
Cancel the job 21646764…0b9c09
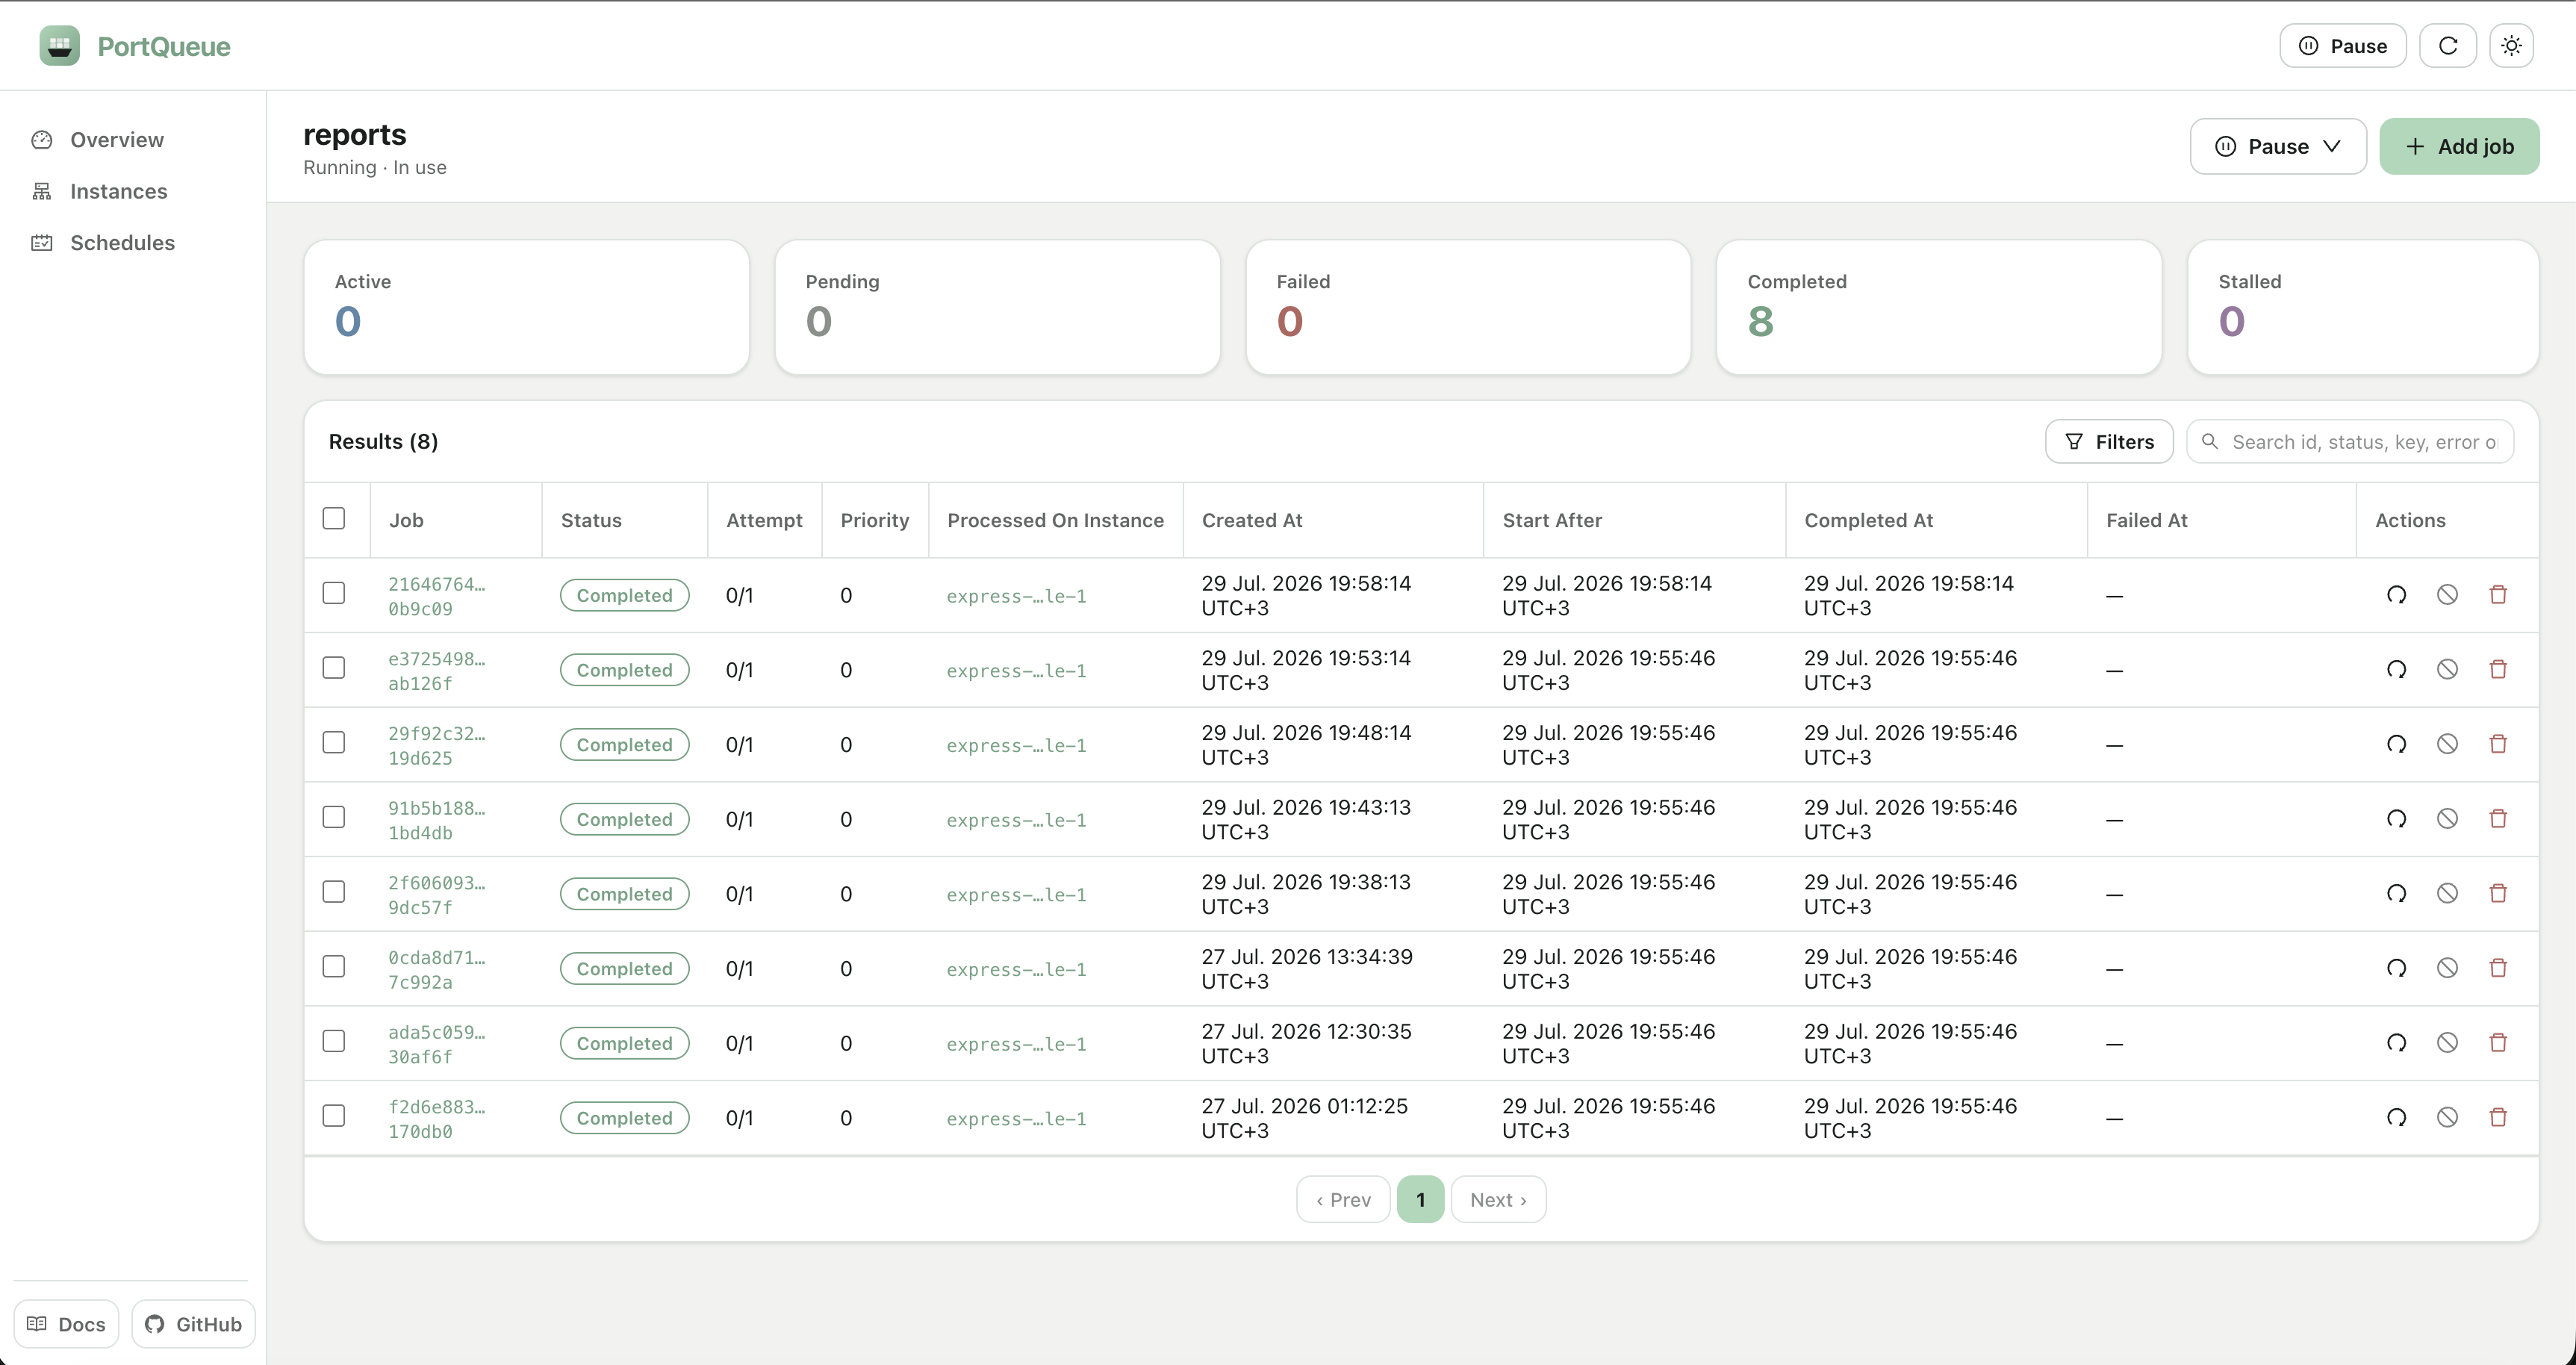2447,595
